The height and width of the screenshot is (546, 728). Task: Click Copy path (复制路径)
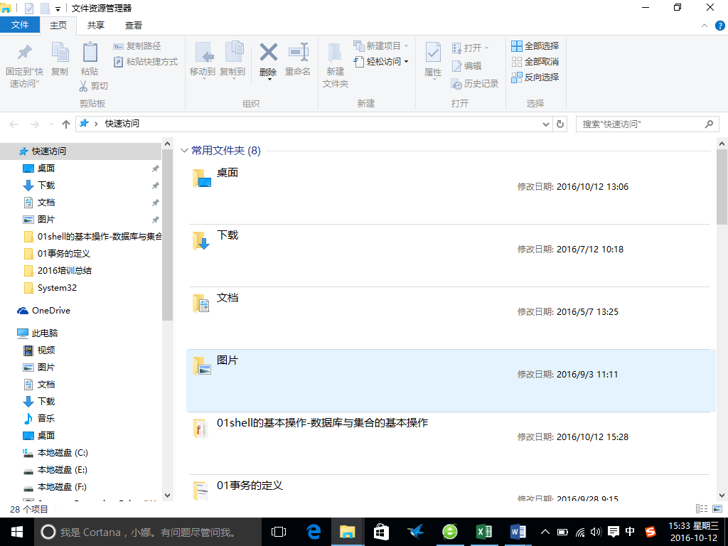click(137, 46)
